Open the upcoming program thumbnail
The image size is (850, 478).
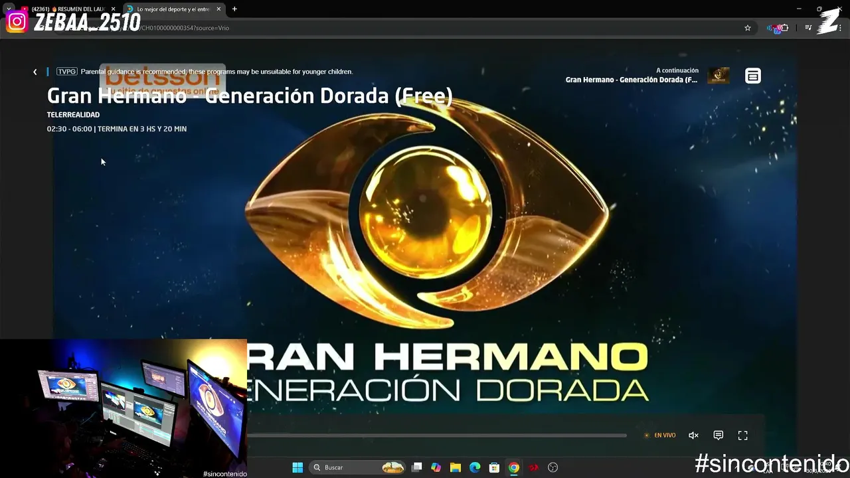pyautogui.click(x=719, y=75)
